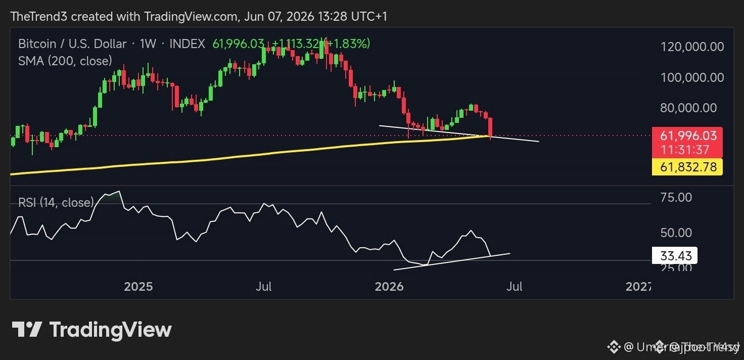
Task: Click the red current price tag 61,996.03
Action: click(x=687, y=136)
